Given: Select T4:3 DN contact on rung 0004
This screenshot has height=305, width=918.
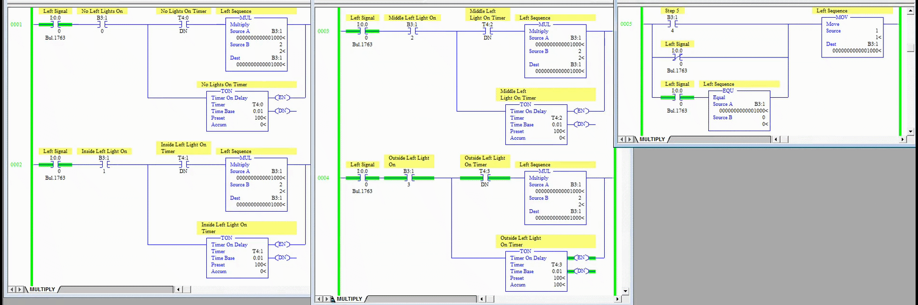Looking at the screenshot, I should tap(485, 178).
